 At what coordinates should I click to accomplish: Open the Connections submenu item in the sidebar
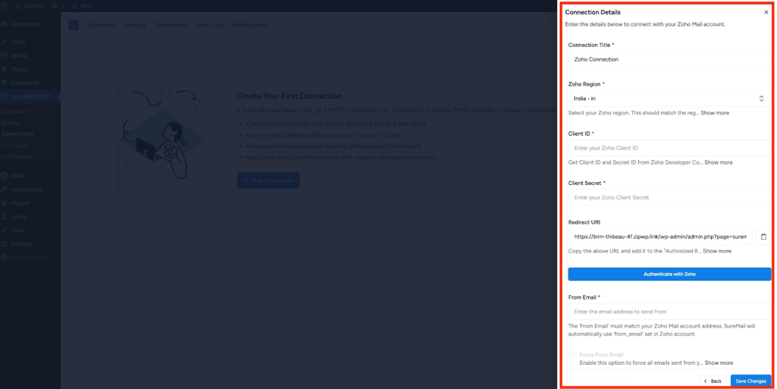pyautogui.click(x=17, y=134)
